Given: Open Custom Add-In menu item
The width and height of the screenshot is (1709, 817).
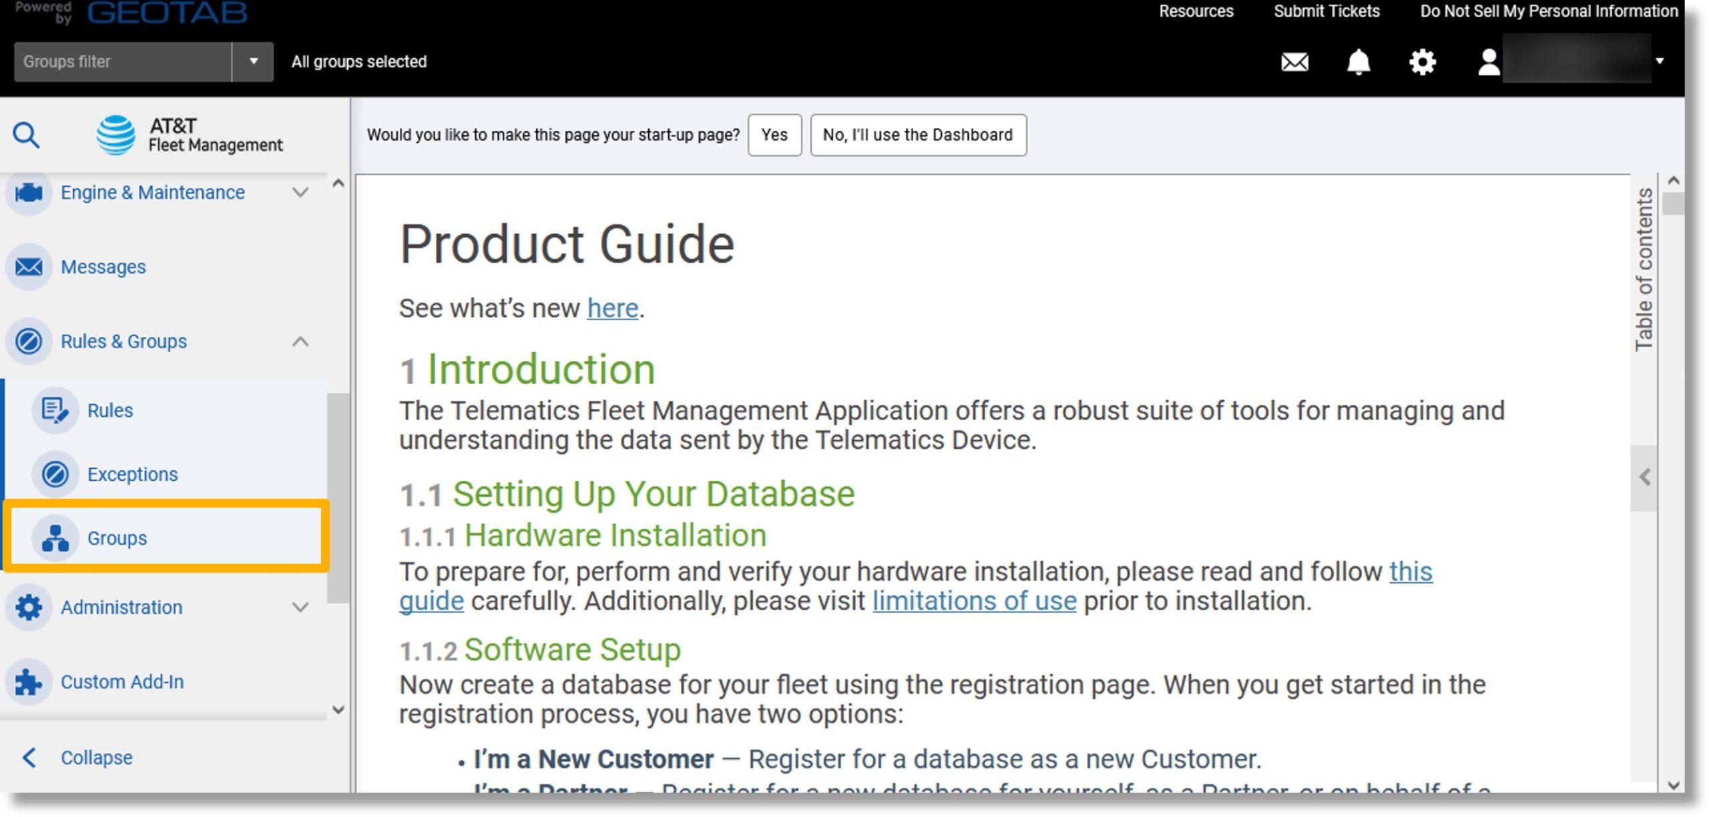Looking at the screenshot, I should tap(122, 682).
